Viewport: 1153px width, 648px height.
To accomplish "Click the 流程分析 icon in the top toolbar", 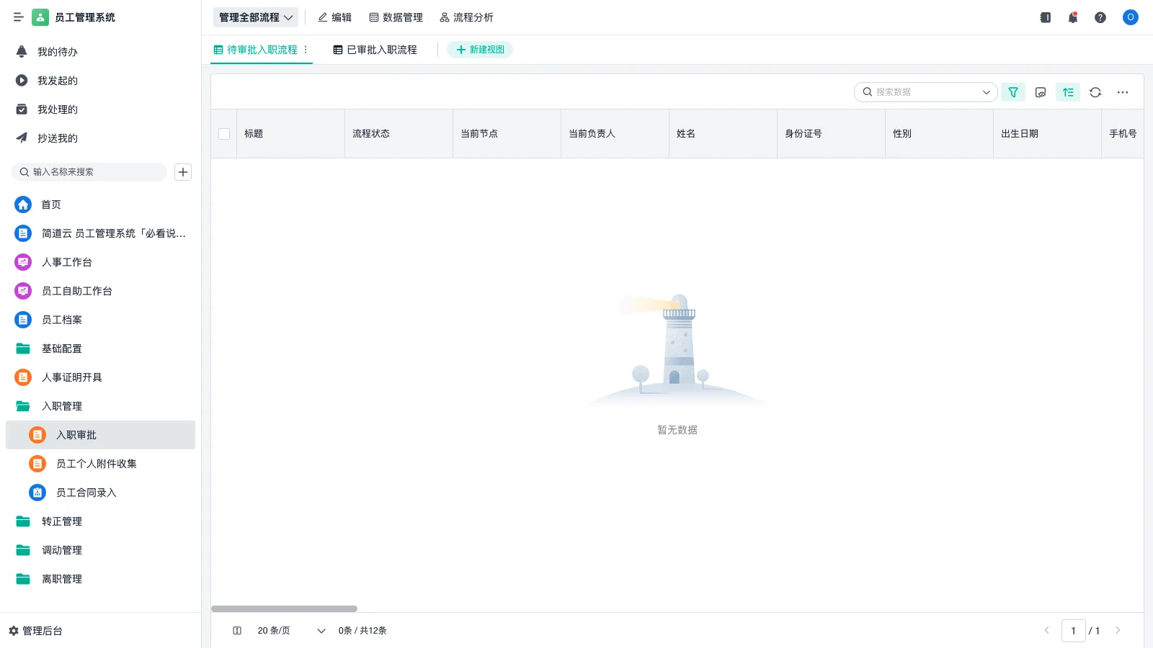I will (x=445, y=17).
